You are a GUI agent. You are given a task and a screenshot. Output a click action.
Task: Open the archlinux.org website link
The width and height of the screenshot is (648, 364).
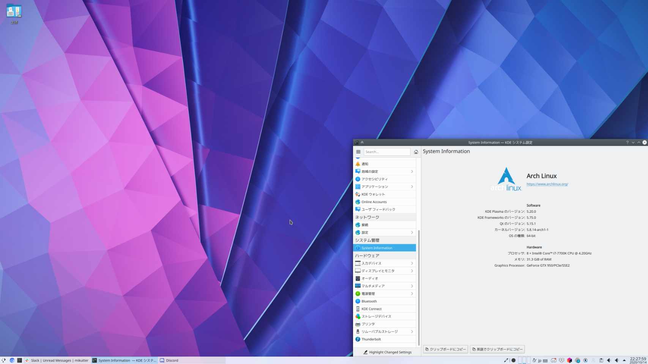(547, 184)
